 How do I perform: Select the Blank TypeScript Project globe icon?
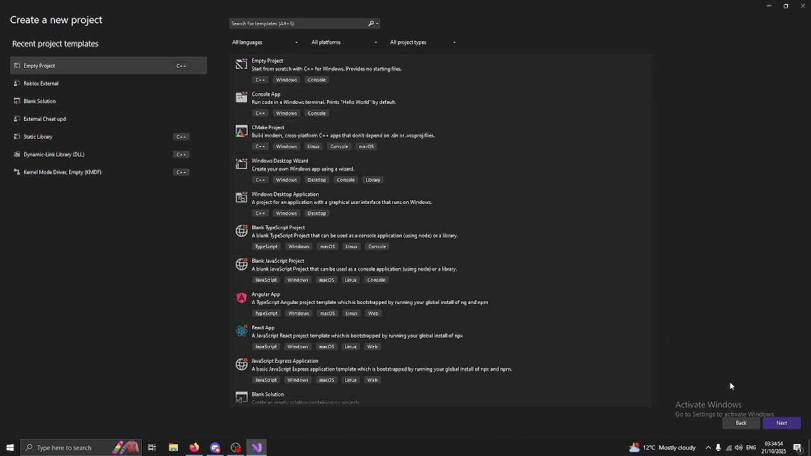(241, 231)
